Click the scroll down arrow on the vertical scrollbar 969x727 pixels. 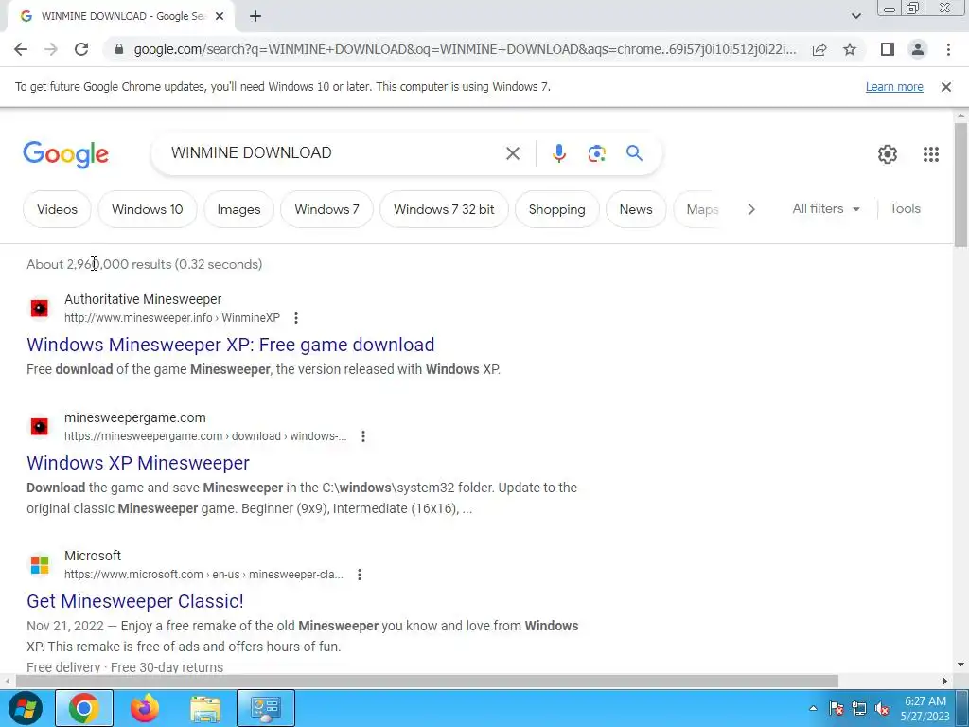tap(960, 665)
